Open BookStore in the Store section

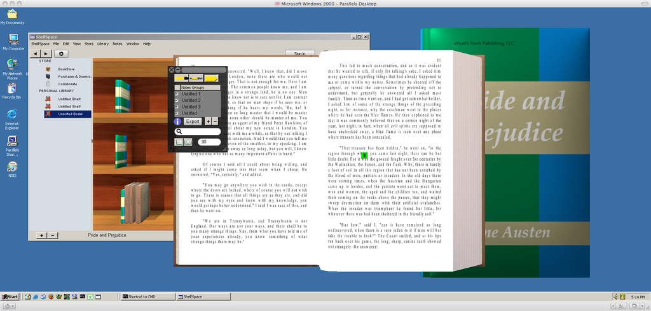pos(66,69)
